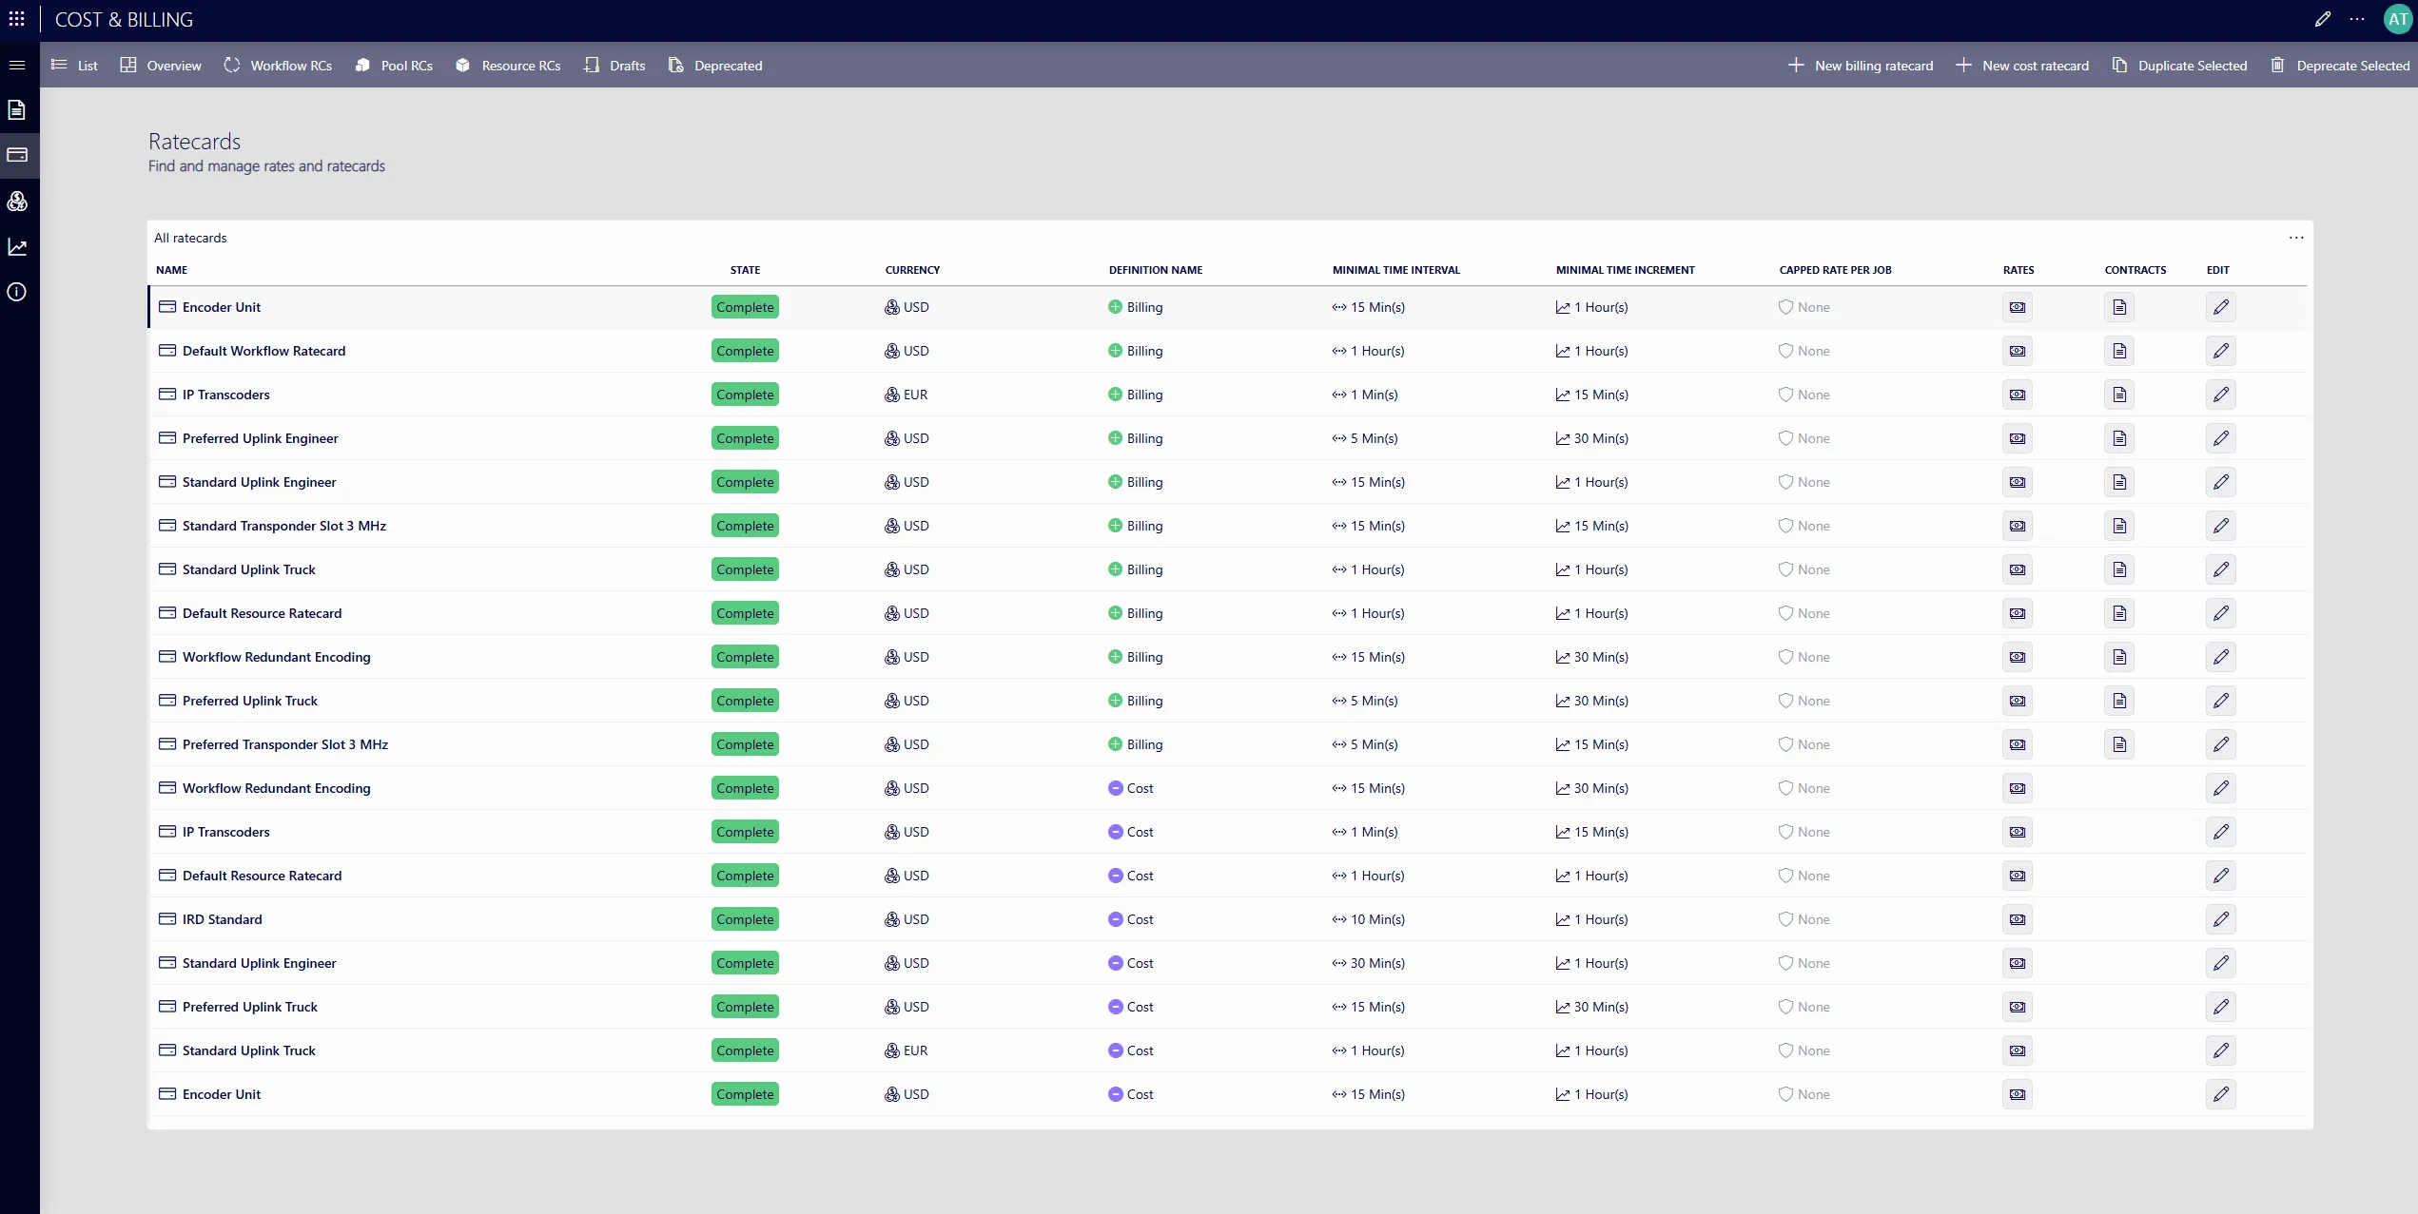Edit Preferred Transponder Slot 3 MHz ratecard
This screenshot has width=2418, height=1214.
click(x=2221, y=744)
